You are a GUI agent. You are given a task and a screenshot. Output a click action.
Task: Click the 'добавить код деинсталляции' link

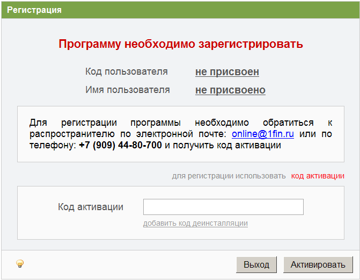click(195, 223)
